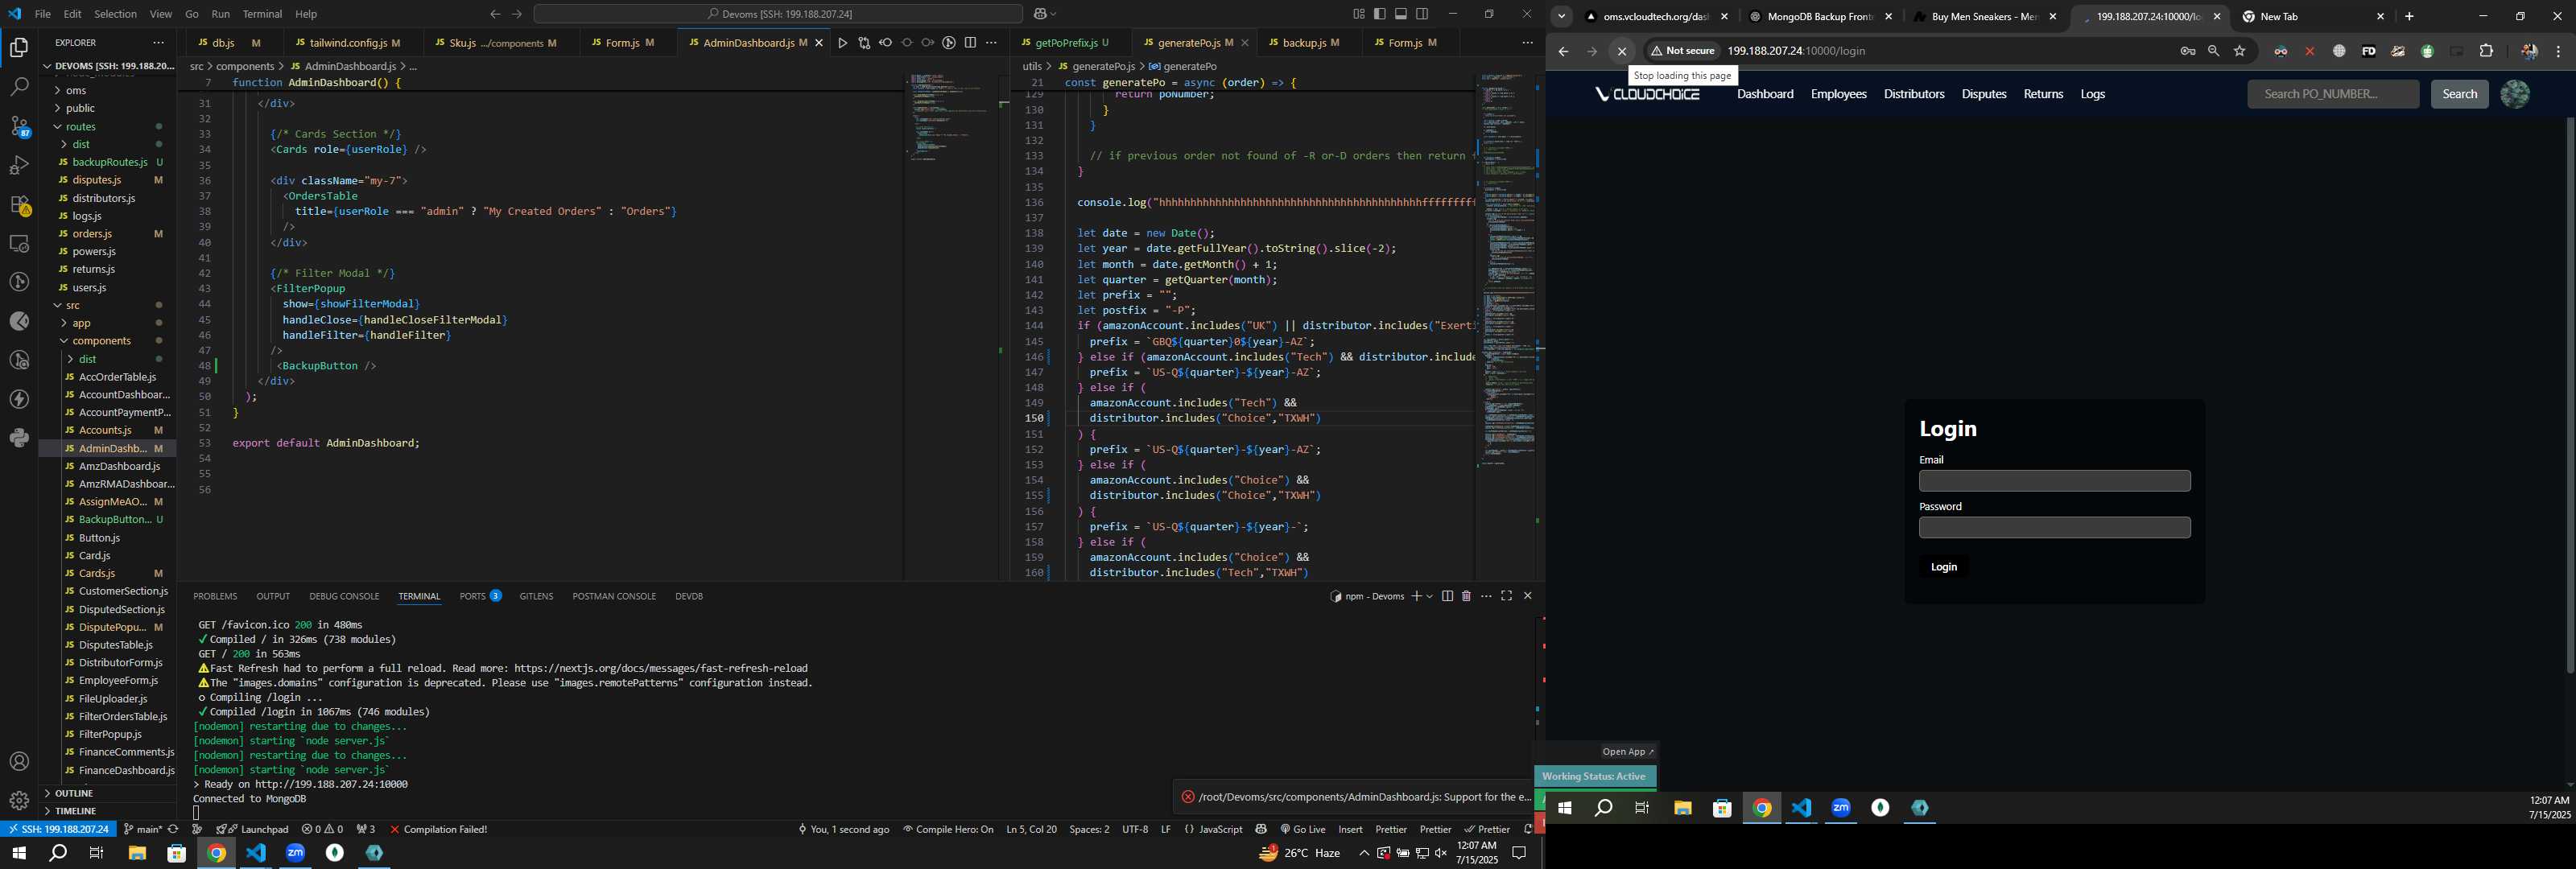
Task: Bookmark this page with the star icon
Action: [2239, 51]
